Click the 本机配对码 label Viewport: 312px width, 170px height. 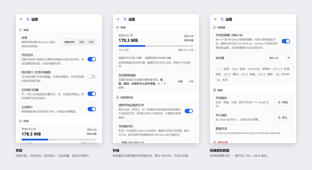pyautogui.click(x=126, y=126)
